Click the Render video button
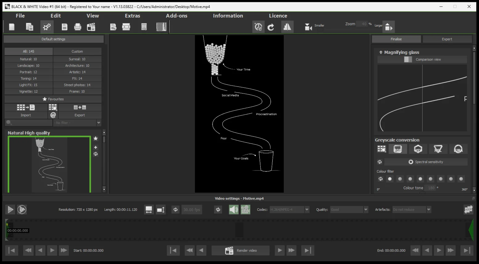Viewport: 479px width, 264px height. (x=241, y=250)
